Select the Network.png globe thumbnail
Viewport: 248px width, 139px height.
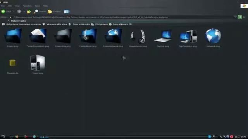(x=213, y=36)
